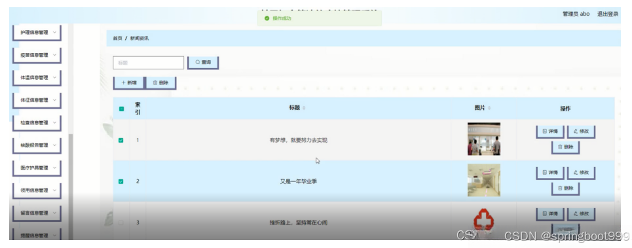The height and width of the screenshot is (248, 632).
Task: Click the sort icon beside 标题 column header
Action: coord(304,108)
